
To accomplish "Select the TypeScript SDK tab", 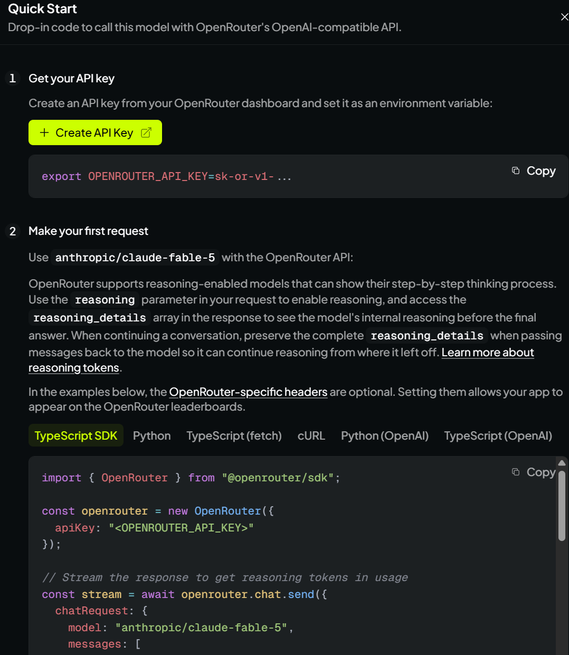I will 76,435.
